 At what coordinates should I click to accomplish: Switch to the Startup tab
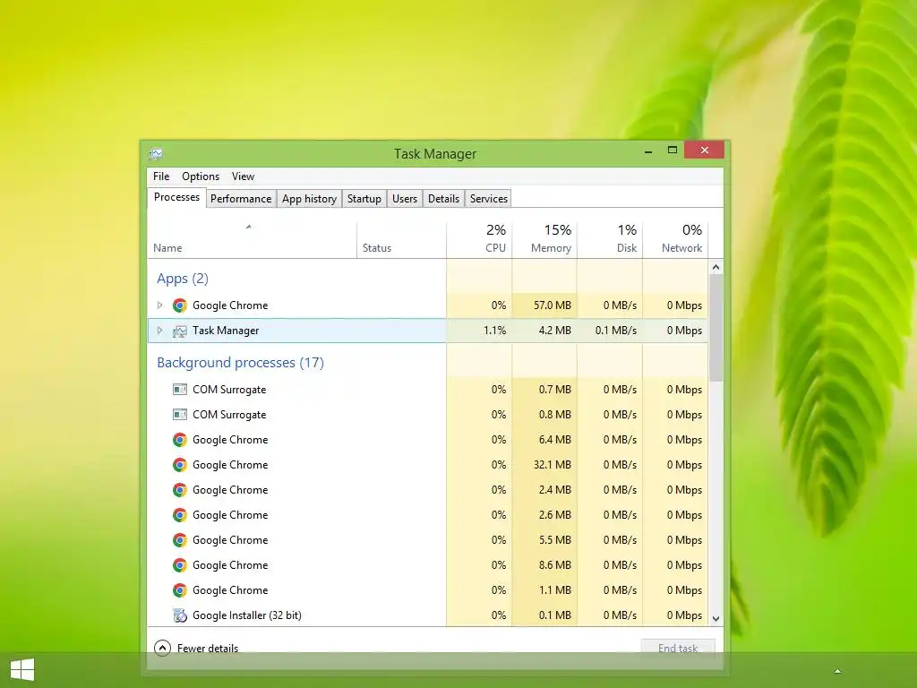(364, 199)
